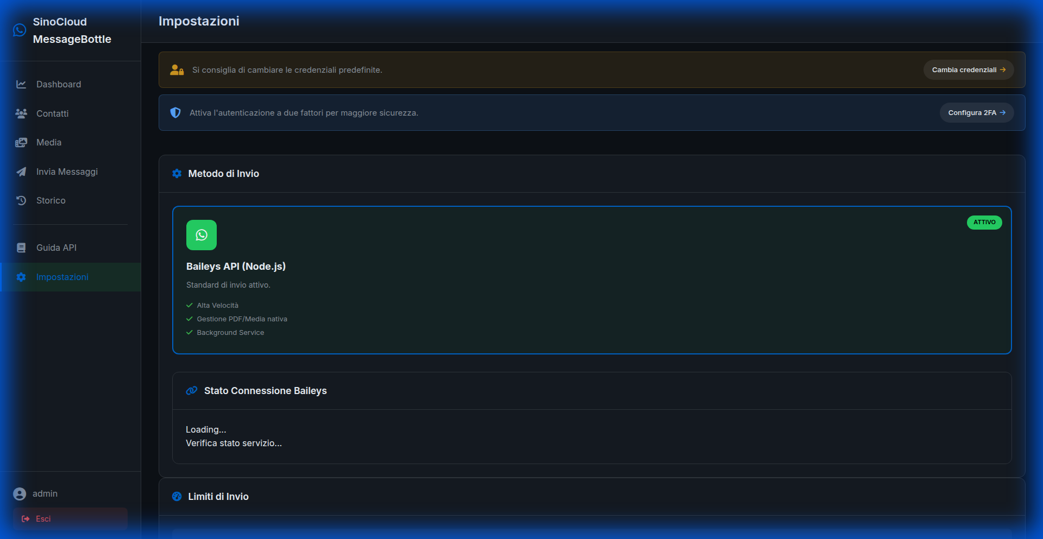Viewport: 1043px width, 539px height.
Task: Click the Invia Messaggi paper plane icon
Action: (21, 172)
